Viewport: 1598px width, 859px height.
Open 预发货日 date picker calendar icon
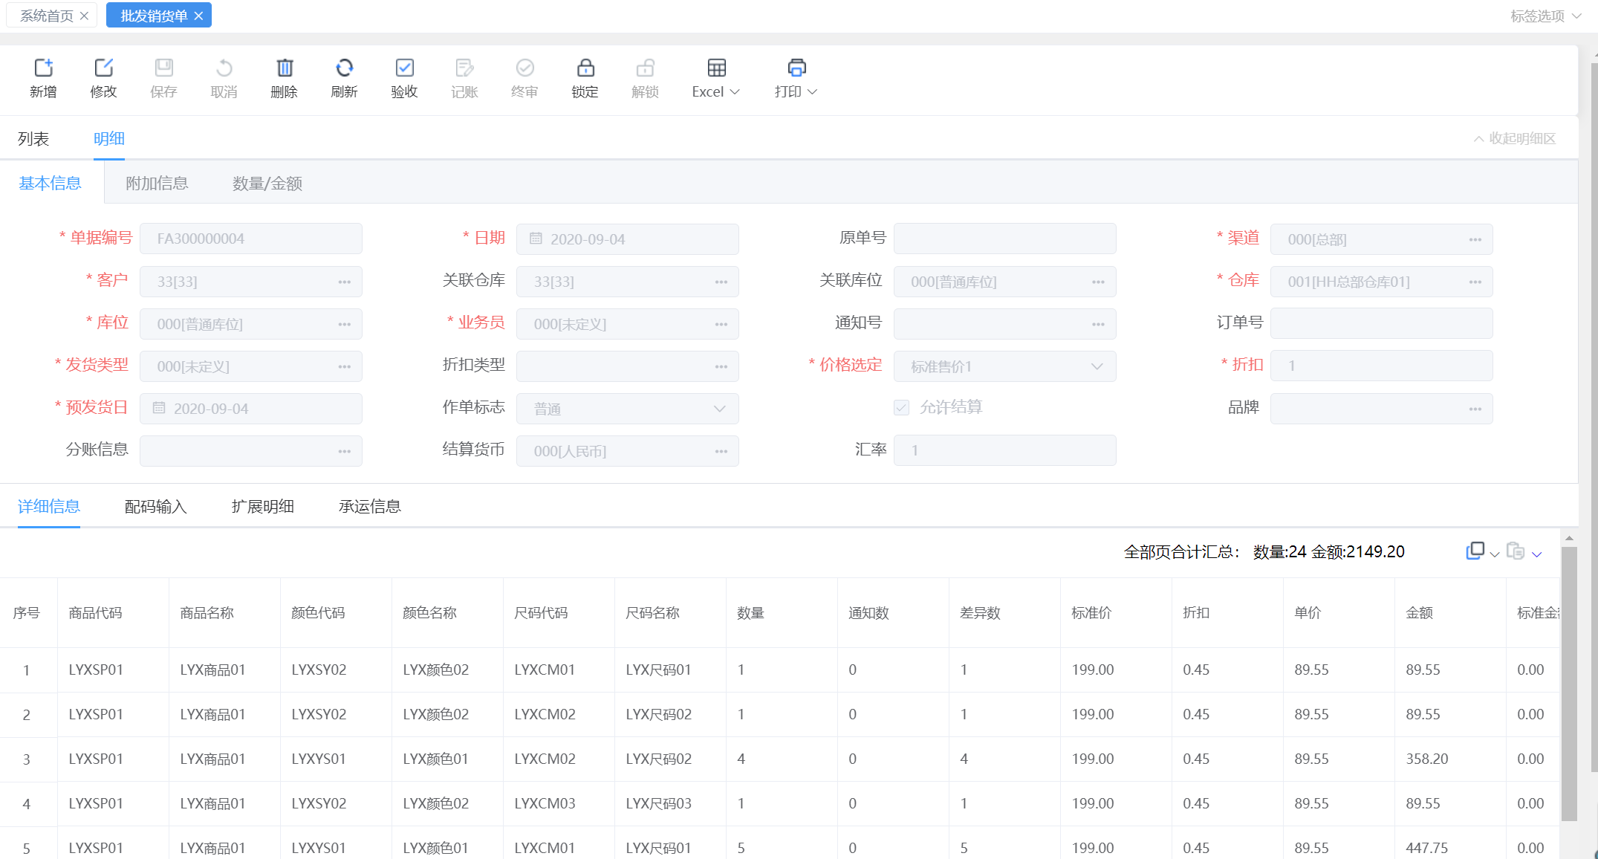point(159,408)
